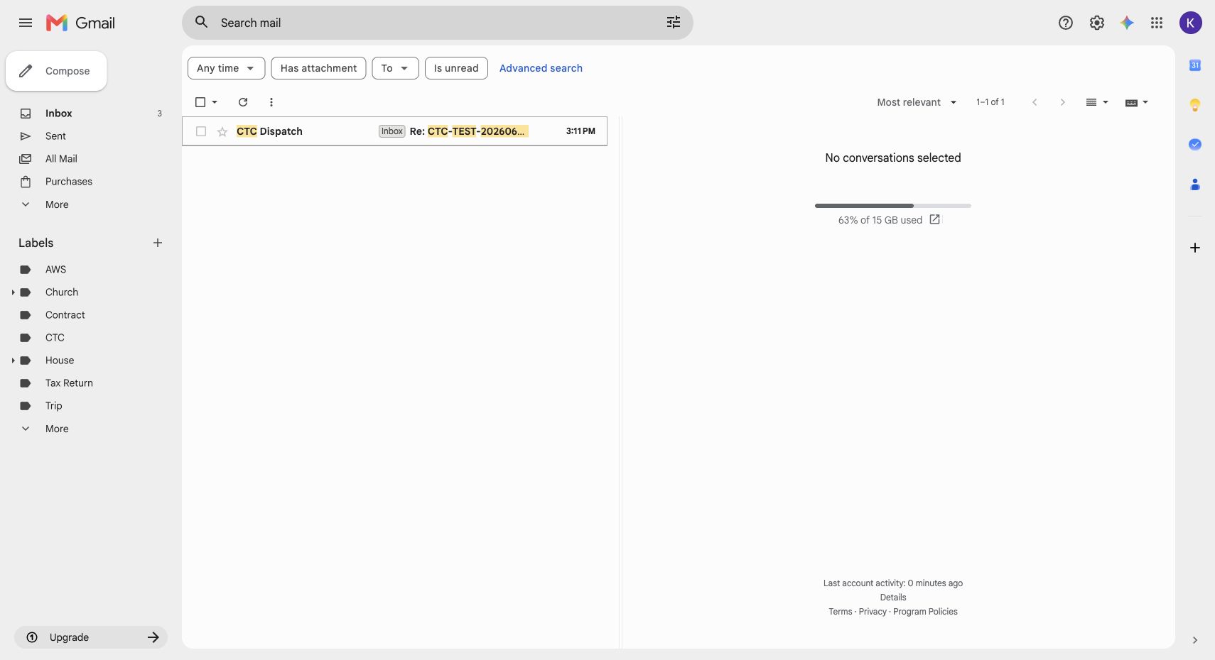Open the Support help icon
This screenshot has height=660, width=1215.
[1066, 23]
